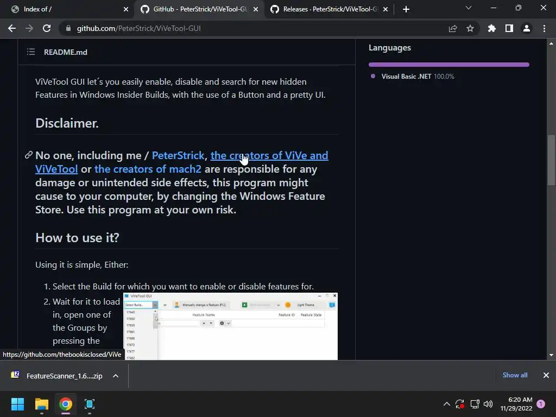The image size is (556, 417).
Task: Open README table of contents icon
Action: (x=31, y=52)
